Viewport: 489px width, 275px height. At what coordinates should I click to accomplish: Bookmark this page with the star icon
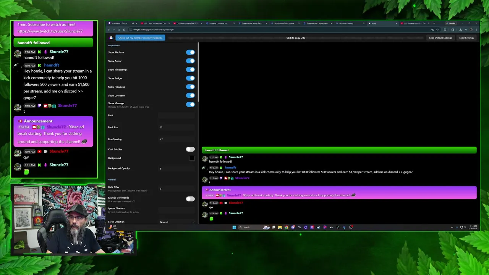point(437,29)
